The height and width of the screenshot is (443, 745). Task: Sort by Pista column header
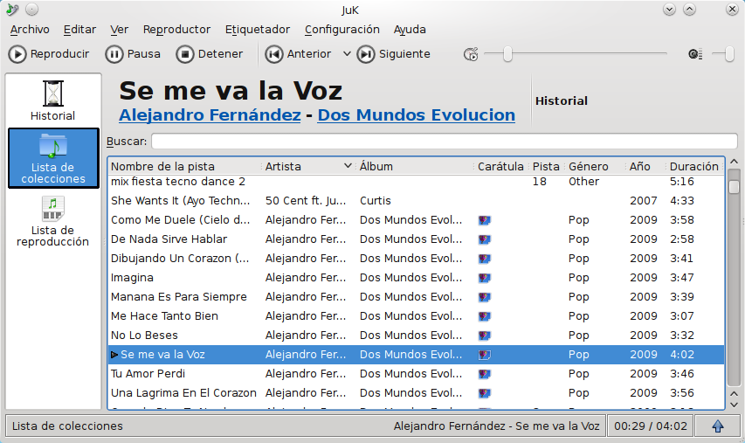tap(546, 166)
